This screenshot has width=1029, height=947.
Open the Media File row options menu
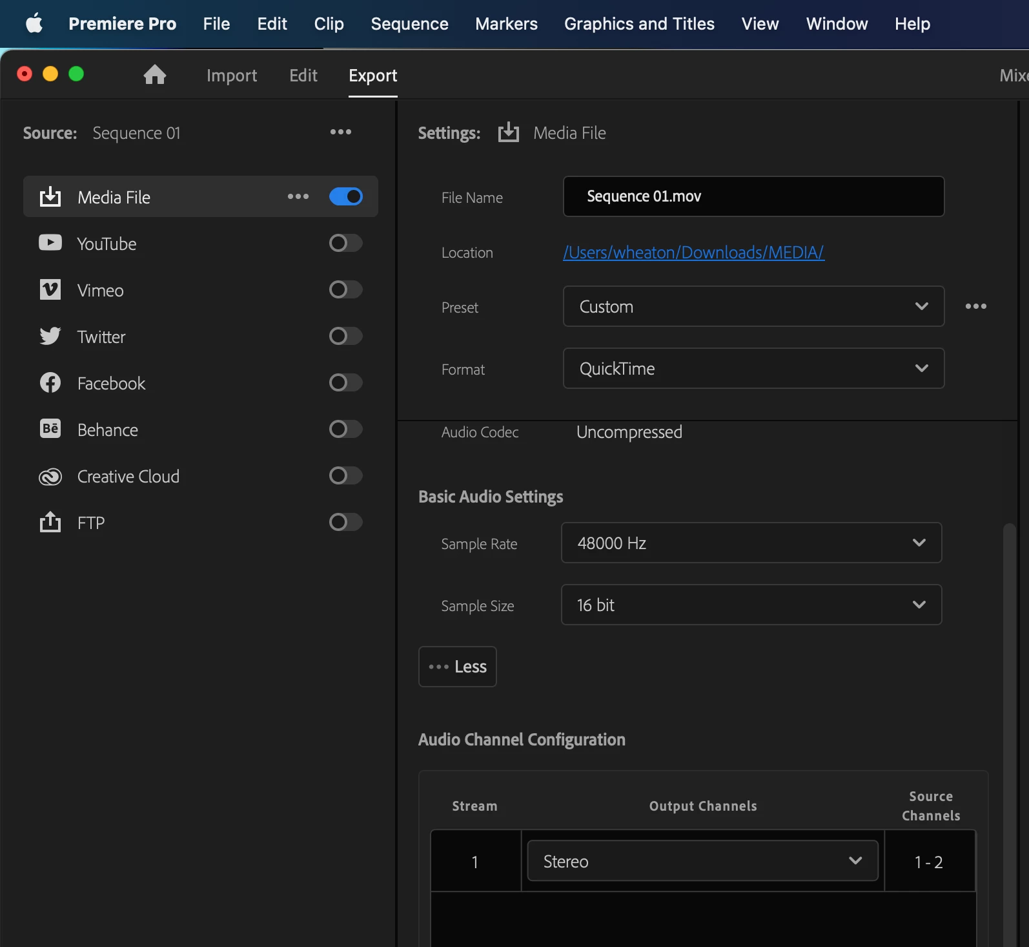click(298, 196)
